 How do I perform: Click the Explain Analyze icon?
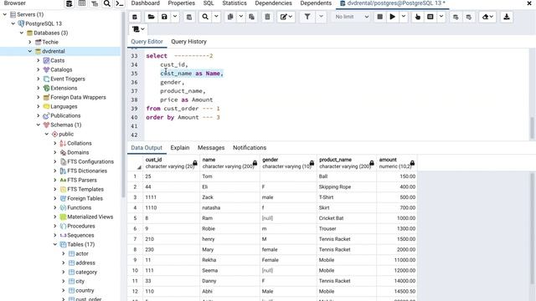click(x=430, y=17)
